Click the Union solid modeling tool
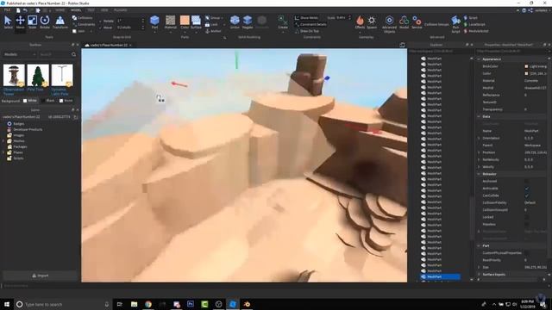 235,22
